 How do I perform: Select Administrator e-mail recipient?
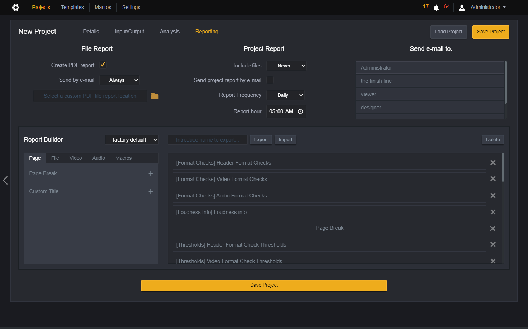[430, 68]
